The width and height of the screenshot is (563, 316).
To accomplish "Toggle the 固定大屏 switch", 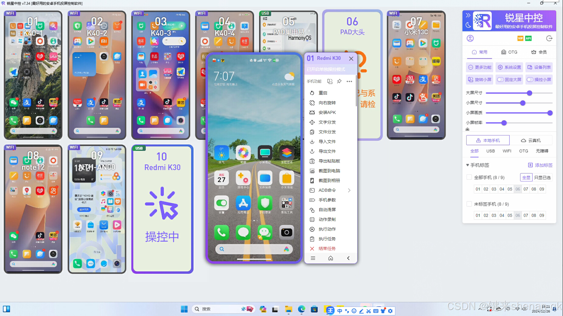I will coord(500,80).
